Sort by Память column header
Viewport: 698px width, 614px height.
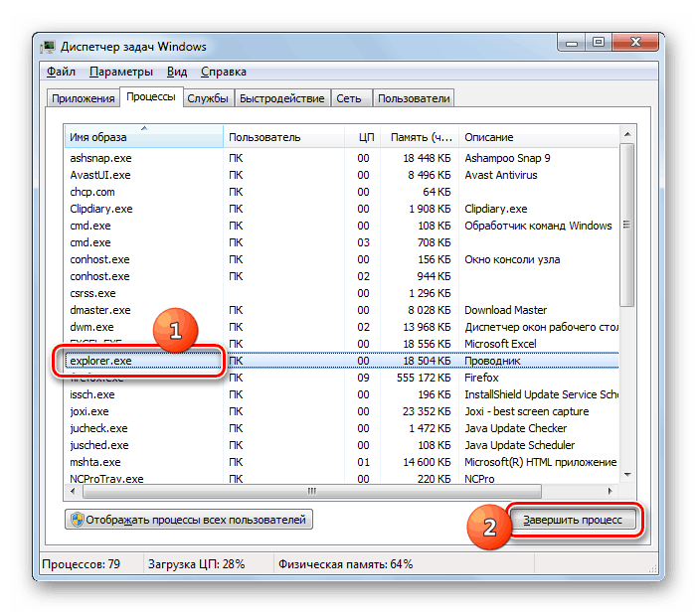(420, 136)
